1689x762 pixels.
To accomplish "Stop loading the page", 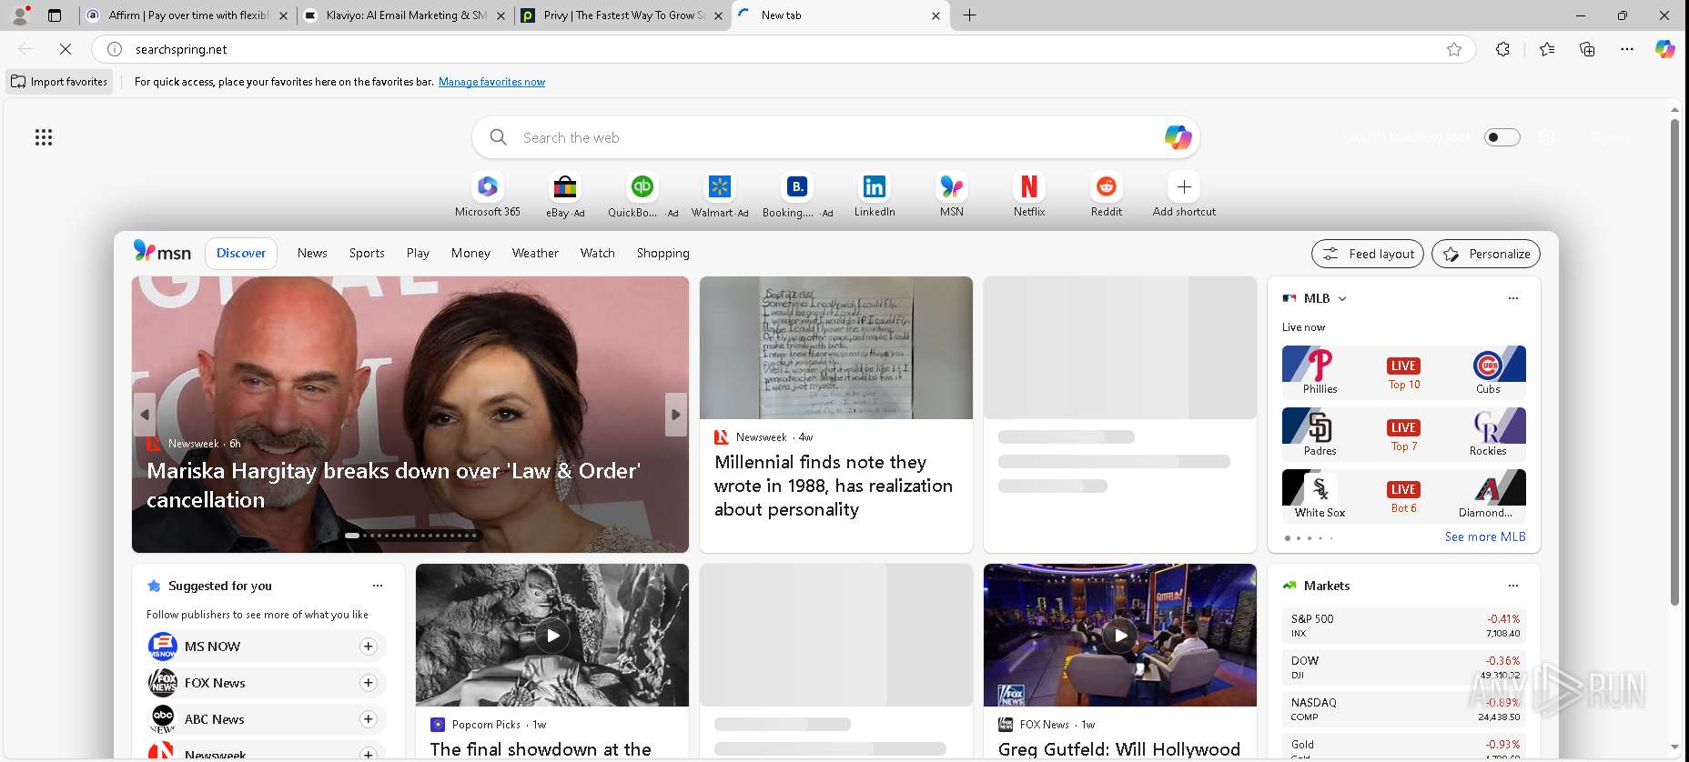I will 66,49.
